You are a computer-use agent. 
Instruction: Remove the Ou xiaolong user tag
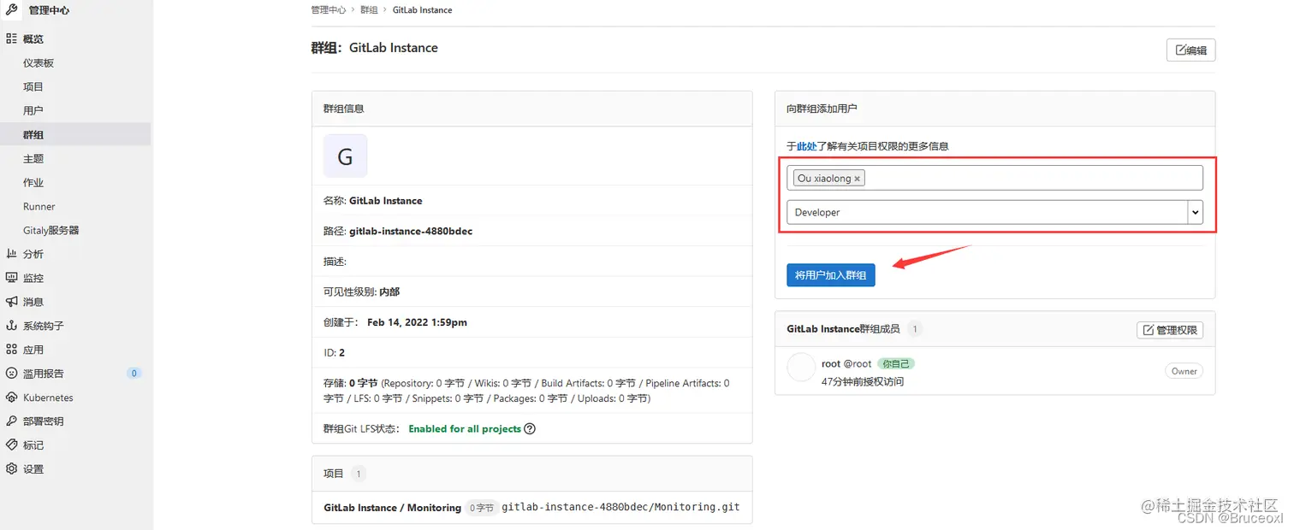point(858,179)
